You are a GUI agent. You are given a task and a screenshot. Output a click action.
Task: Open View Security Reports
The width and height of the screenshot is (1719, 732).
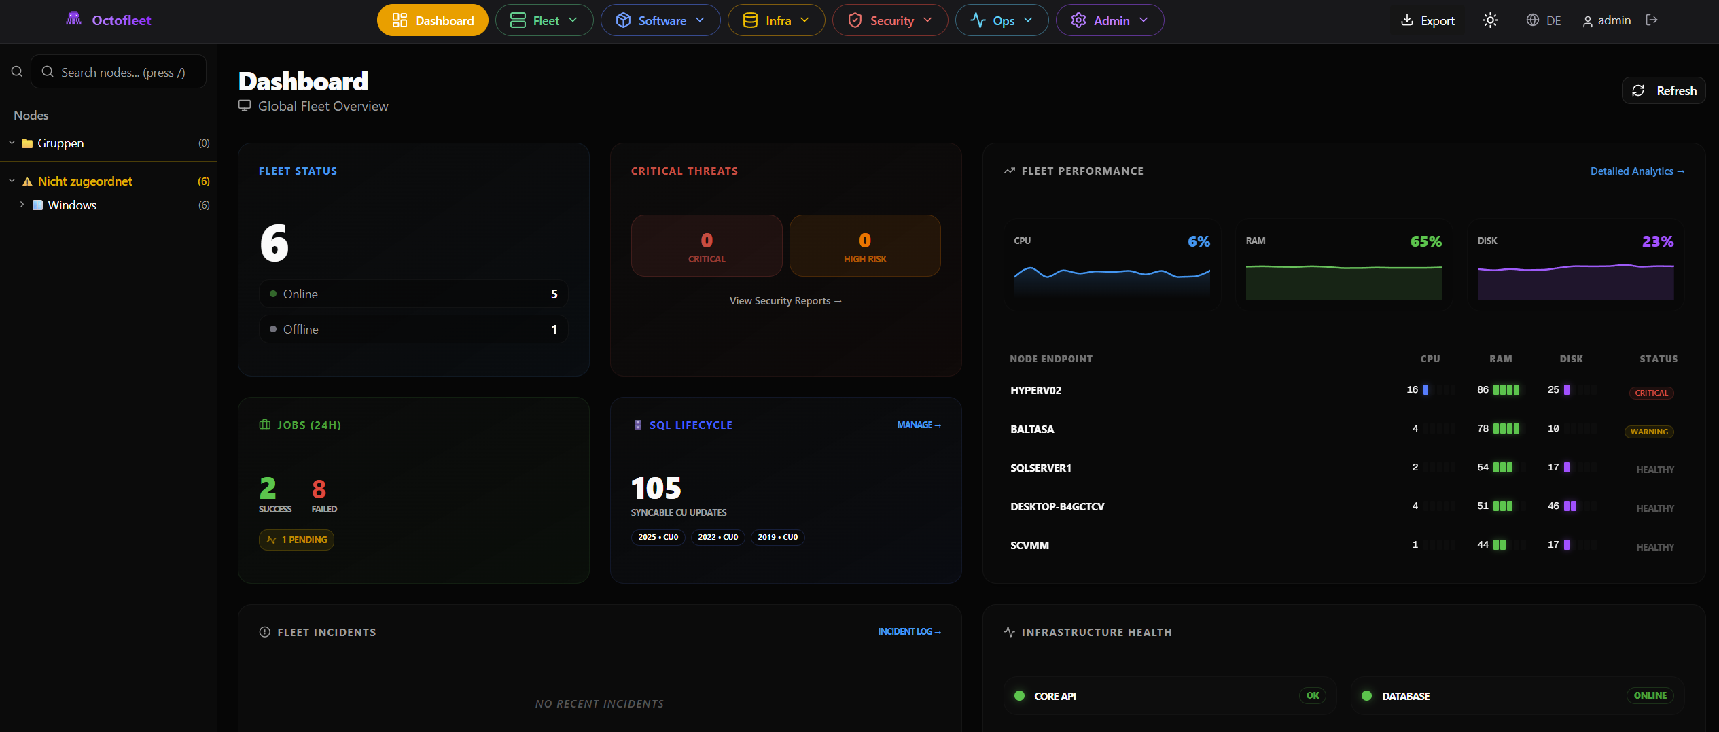click(785, 300)
